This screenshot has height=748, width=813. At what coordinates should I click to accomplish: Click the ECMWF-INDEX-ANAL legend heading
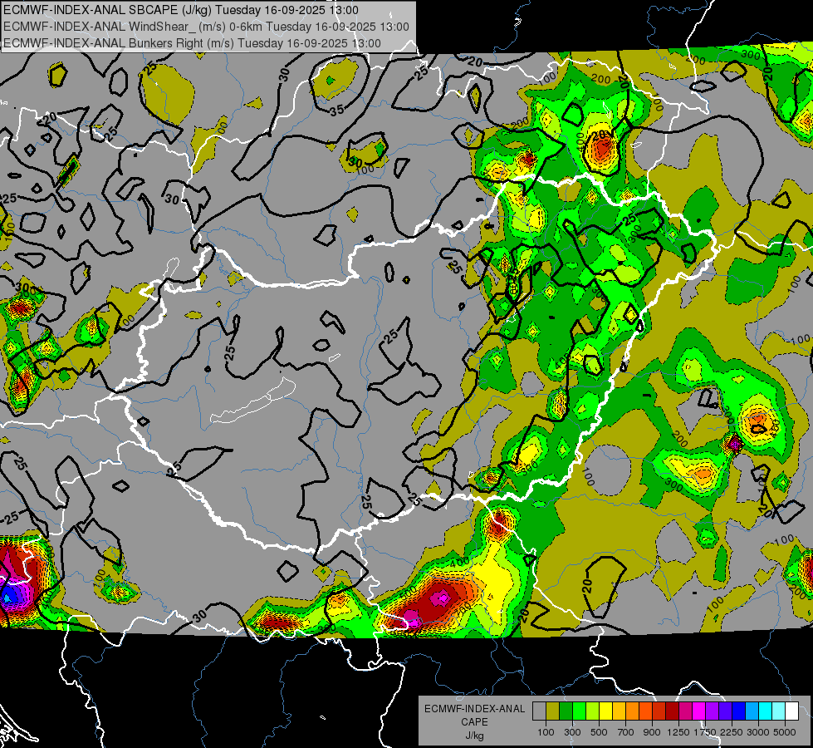click(x=474, y=709)
